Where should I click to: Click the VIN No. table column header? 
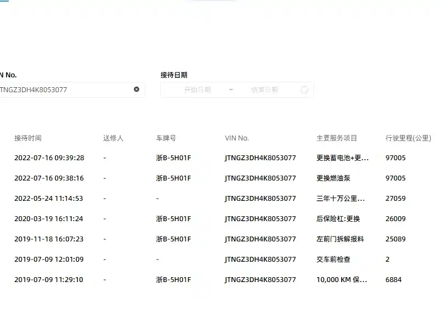[x=237, y=138]
